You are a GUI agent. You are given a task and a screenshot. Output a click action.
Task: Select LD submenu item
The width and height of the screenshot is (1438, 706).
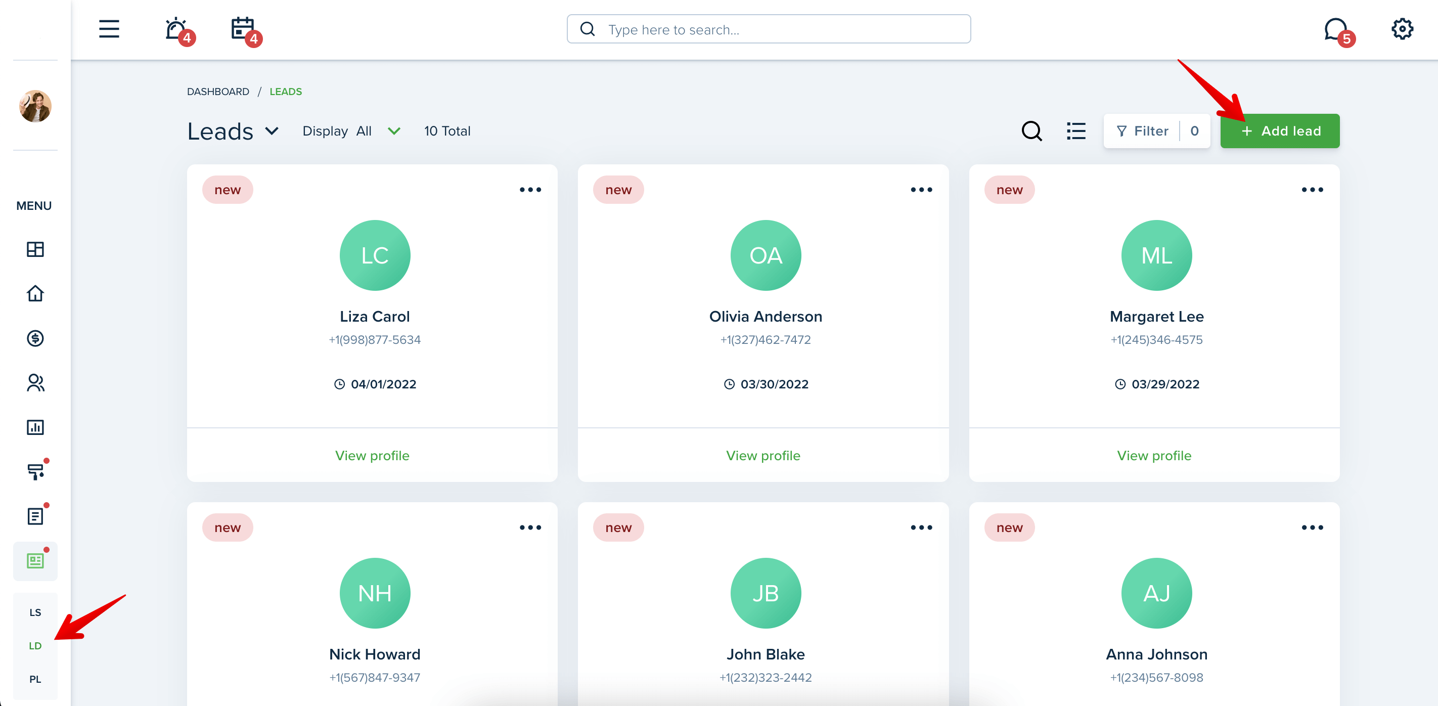(35, 646)
